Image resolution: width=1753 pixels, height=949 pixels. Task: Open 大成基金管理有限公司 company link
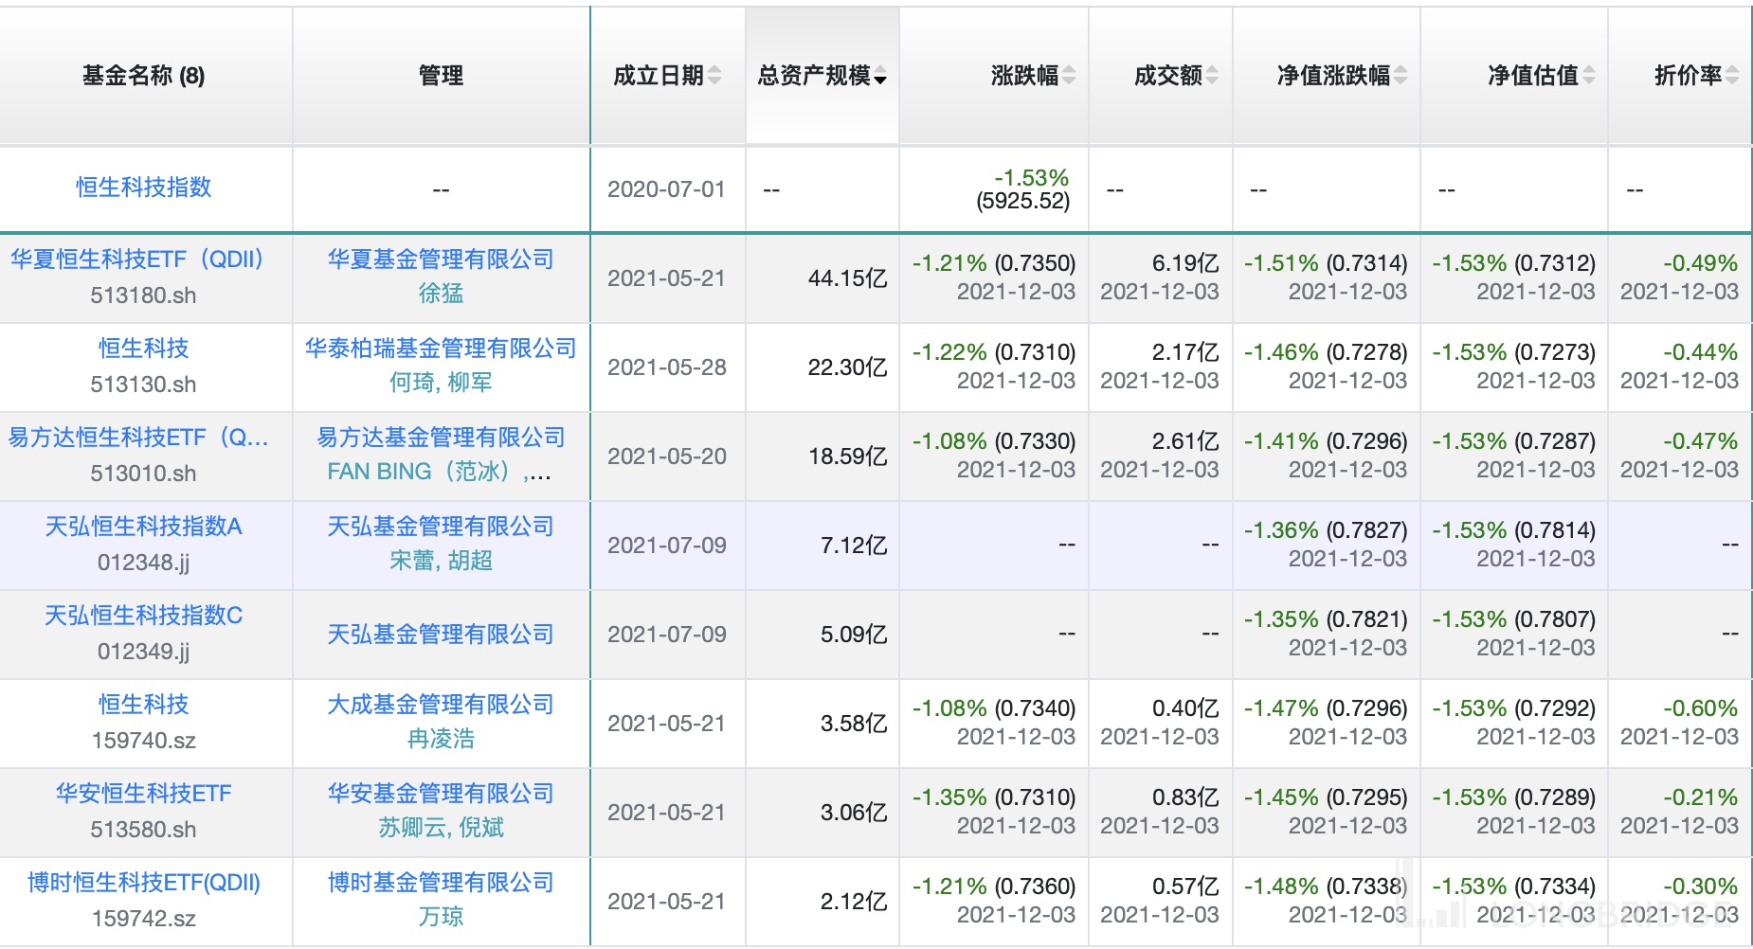coord(441,705)
